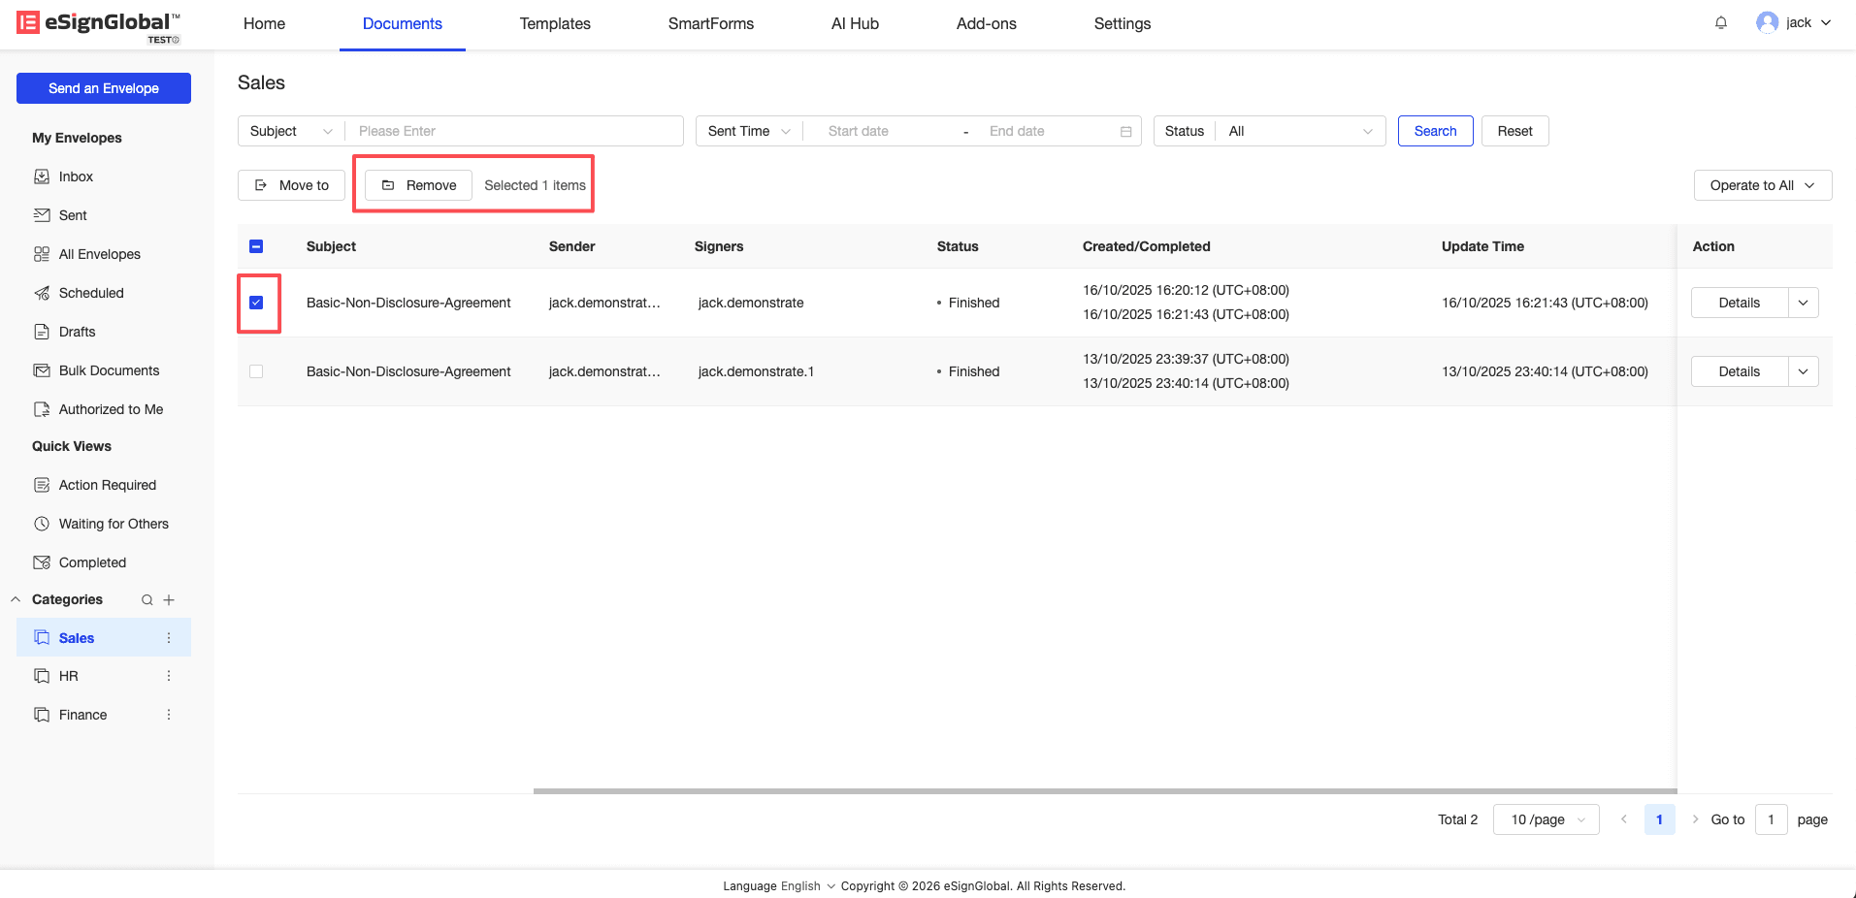The width and height of the screenshot is (1856, 898).
Task: Open the Settings tab
Action: click(1122, 24)
